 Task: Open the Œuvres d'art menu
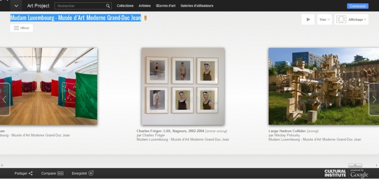tap(165, 6)
